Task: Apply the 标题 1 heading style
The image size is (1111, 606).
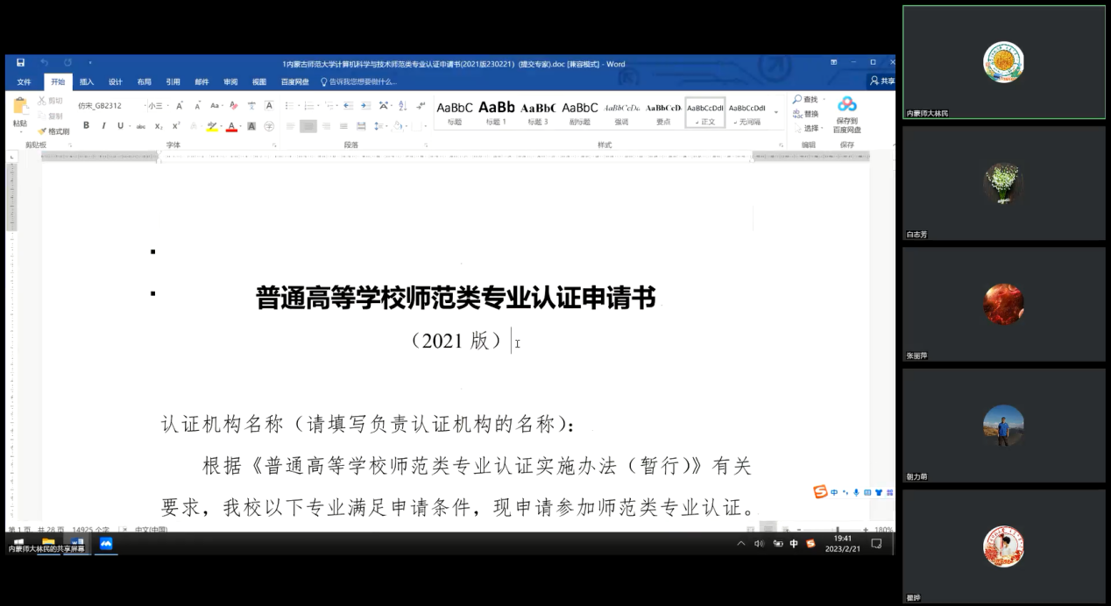Action: 496,112
